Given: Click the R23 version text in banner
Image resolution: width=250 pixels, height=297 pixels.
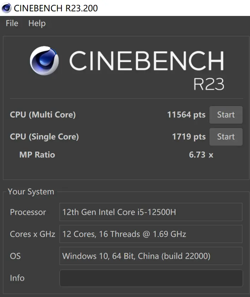Looking at the screenshot, I should click(208, 84).
